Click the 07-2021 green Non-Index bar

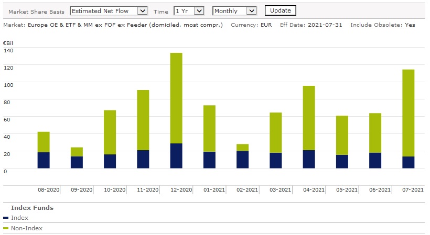click(408, 113)
